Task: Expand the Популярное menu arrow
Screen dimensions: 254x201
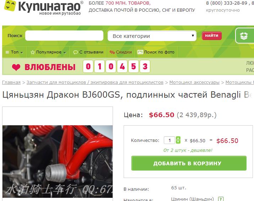Action: click(x=65, y=52)
